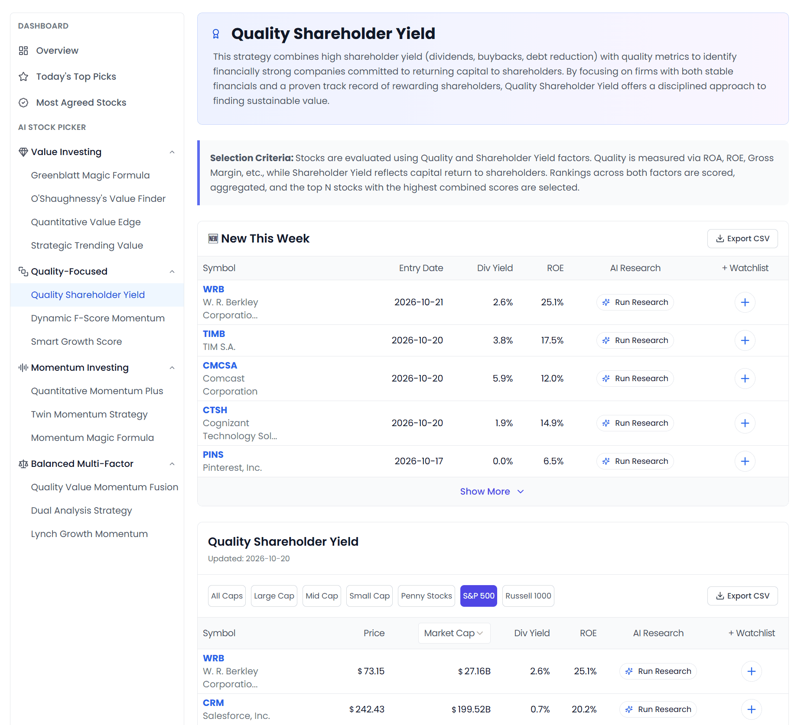Click the check badge icon for Most Agreed Stocks

(23, 103)
